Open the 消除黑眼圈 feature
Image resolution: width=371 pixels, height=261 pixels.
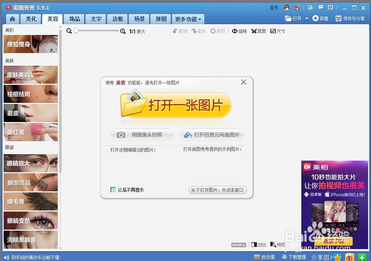point(31,240)
